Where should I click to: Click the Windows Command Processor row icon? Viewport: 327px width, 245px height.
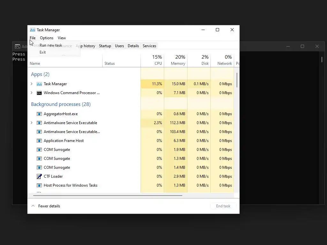(39, 93)
